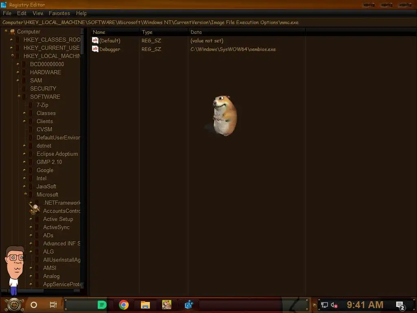
Task: Select the SECURITY key
Action: pos(43,88)
